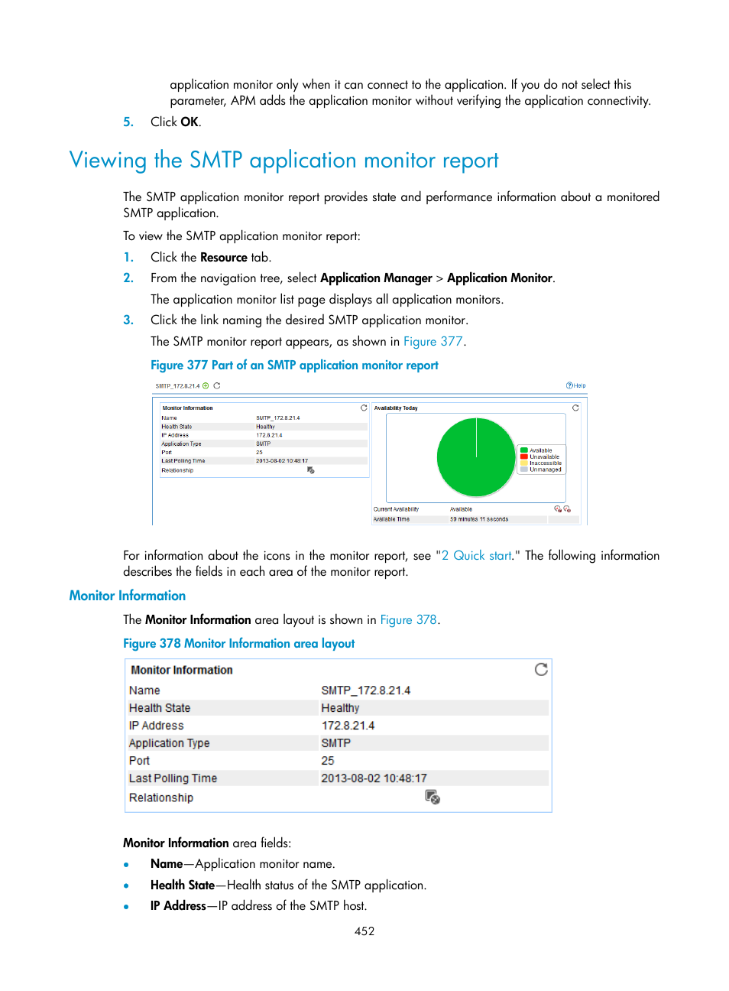
Task: Click the 'Availability Today' panel title
Action: [x=396, y=408]
